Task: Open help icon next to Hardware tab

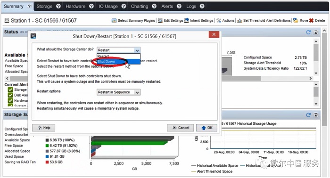Action: pyautogui.click(x=91, y=6)
